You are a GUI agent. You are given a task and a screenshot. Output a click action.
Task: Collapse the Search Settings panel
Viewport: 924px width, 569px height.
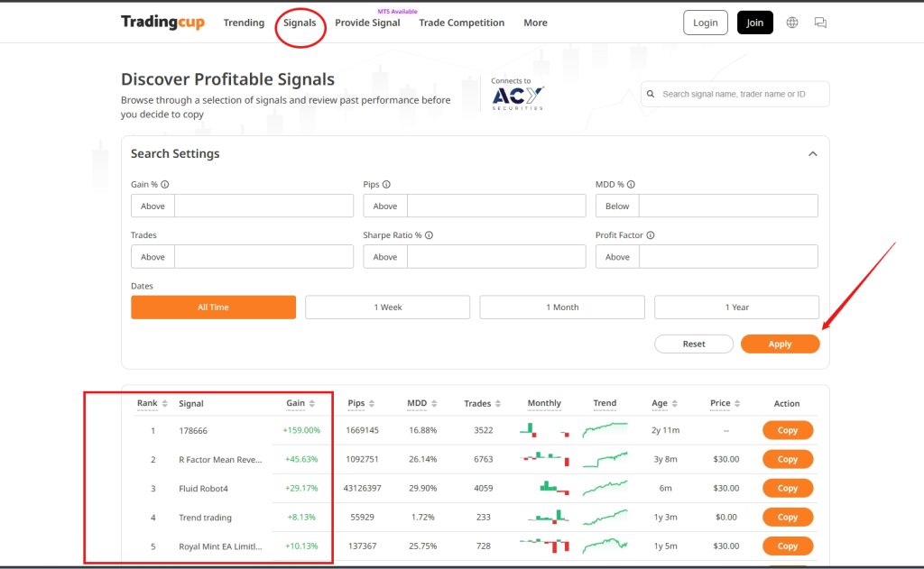click(x=812, y=154)
